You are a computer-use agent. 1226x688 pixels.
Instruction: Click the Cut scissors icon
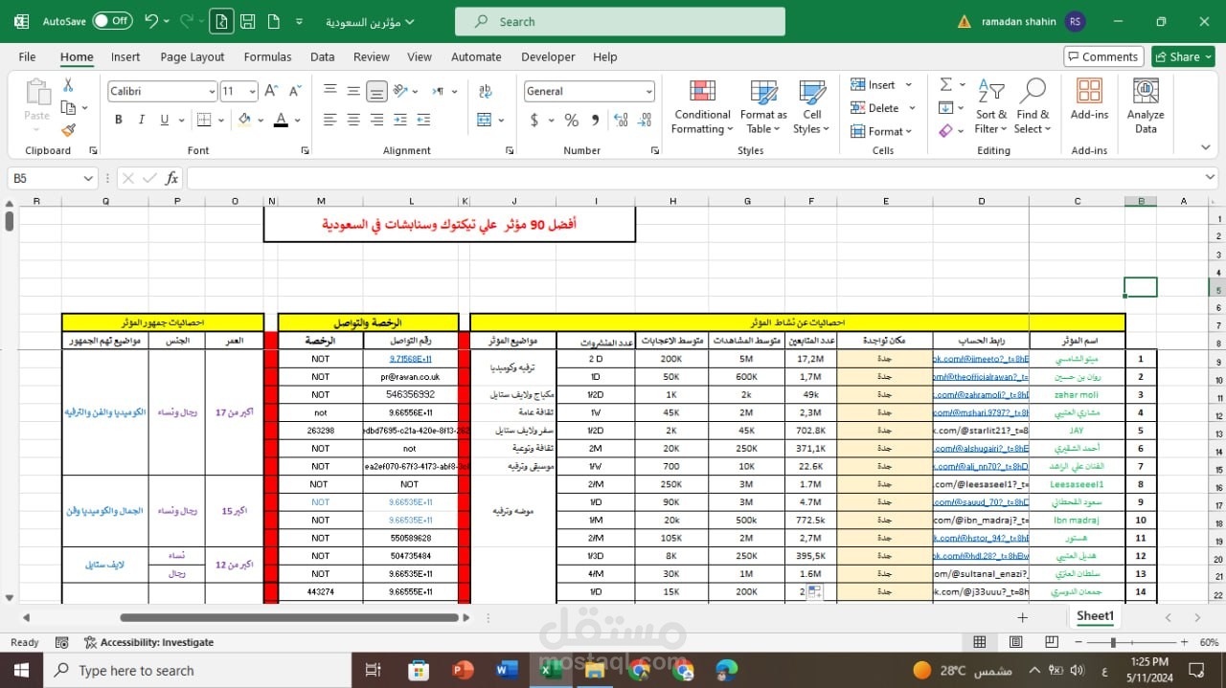(x=68, y=85)
